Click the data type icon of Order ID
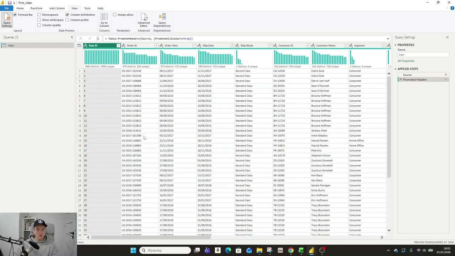The width and height of the screenshot is (455, 256). [x=124, y=46]
